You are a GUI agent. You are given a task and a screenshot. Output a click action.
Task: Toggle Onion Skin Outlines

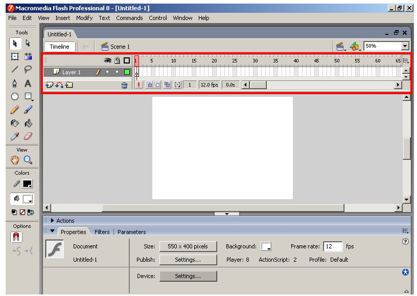click(157, 84)
